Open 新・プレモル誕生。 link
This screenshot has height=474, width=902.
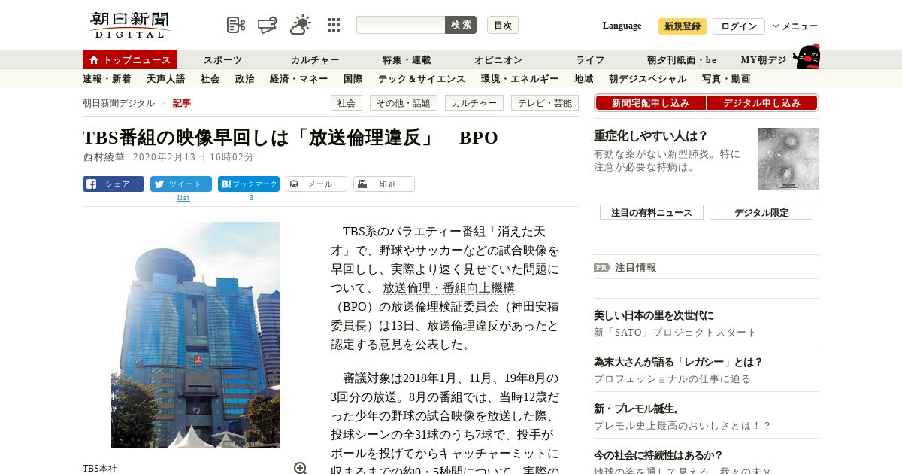(x=637, y=409)
